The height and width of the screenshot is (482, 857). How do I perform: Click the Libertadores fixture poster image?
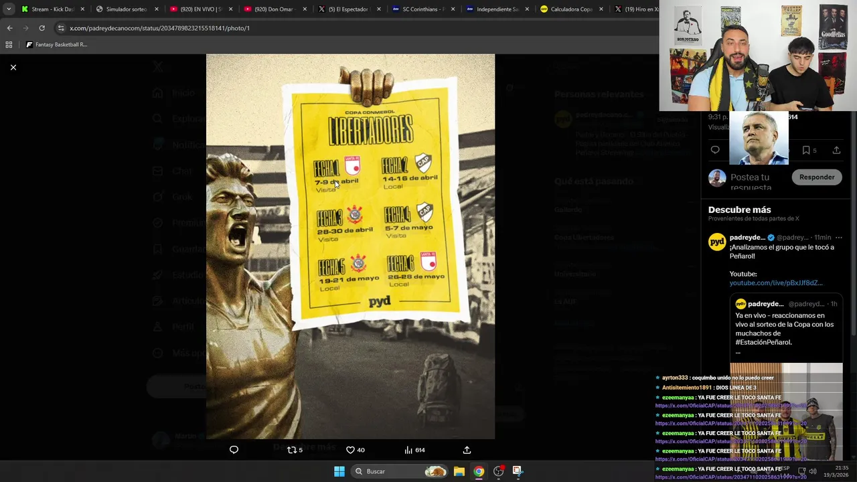click(350, 246)
